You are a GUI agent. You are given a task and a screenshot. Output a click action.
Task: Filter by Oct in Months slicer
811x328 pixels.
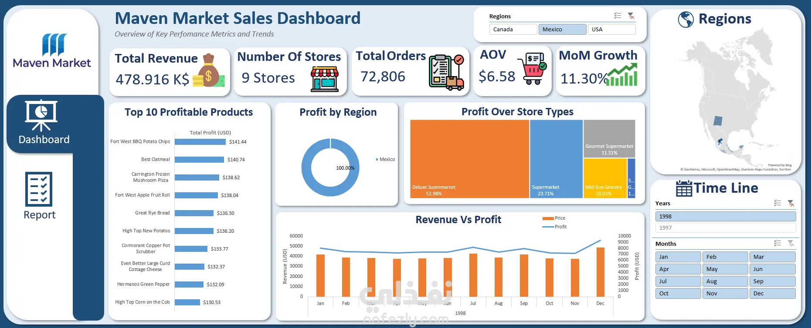pos(678,293)
